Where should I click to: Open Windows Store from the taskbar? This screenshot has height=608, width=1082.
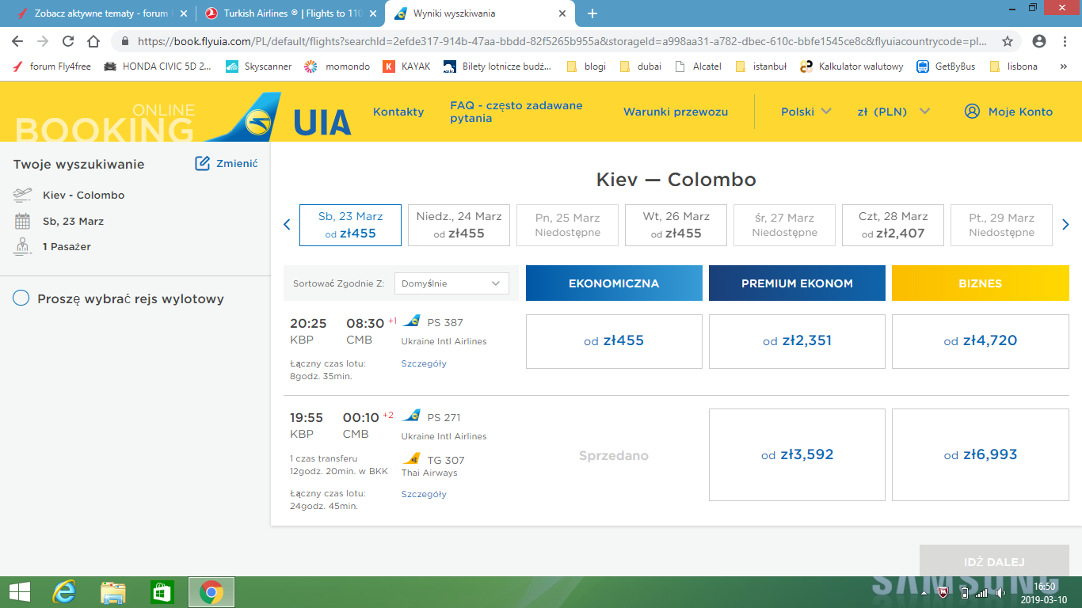tap(162, 592)
